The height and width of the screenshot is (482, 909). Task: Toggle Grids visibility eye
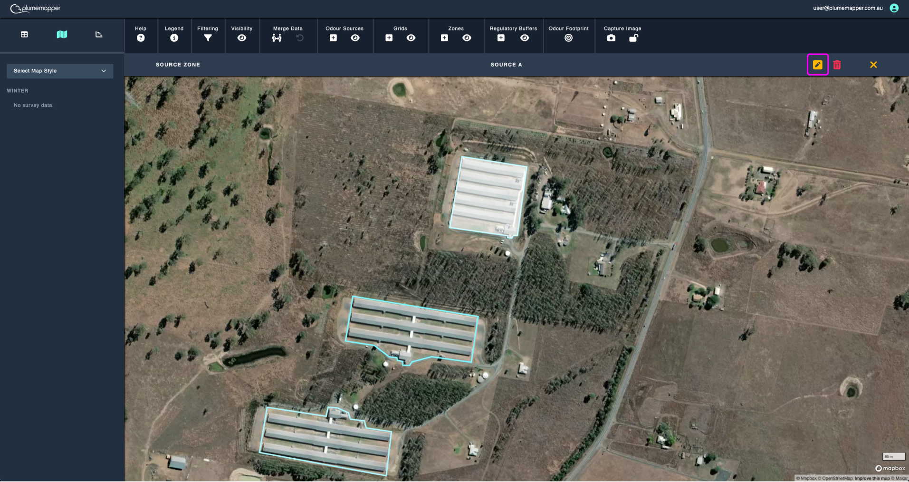(411, 38)
